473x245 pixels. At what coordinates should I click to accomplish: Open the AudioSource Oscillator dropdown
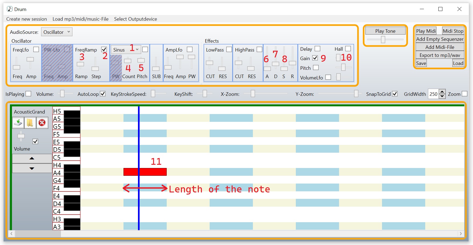pyautogui.click(x=57, y=32)
